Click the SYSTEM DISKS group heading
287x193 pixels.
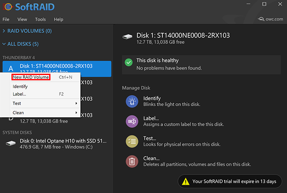click(17, 132)
